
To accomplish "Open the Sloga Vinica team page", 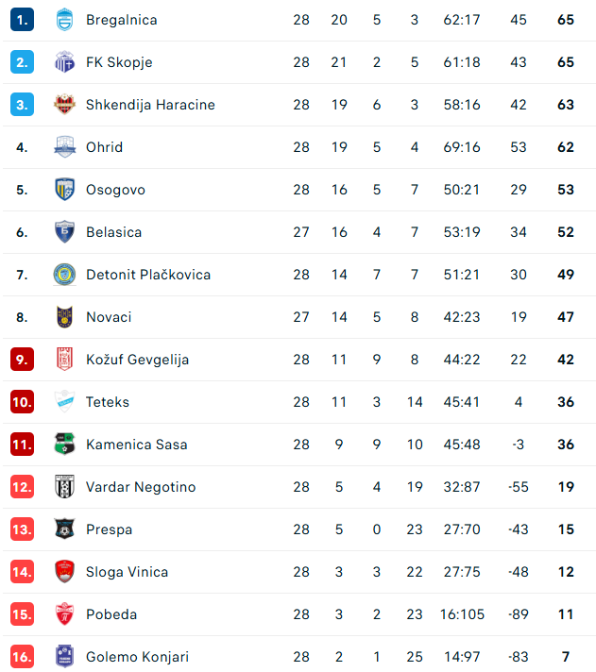I will tap(127, 572).
